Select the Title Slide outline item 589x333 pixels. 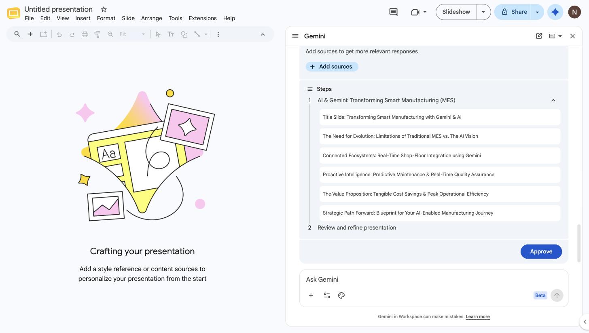coord(440,117)
